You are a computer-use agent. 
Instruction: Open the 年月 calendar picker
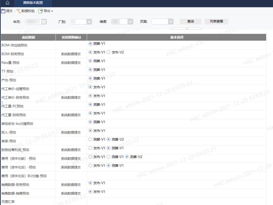point(44,22)
